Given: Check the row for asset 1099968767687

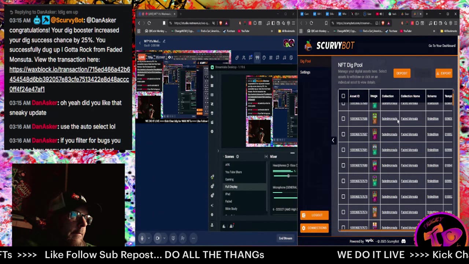Looking at the screenshot, I should [x=343, y=134].
